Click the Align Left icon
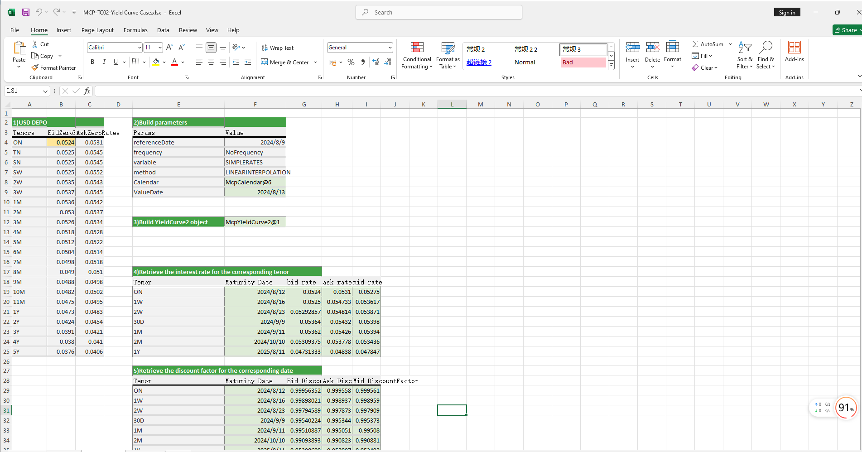Viewport: 862px width, 452px height. pos(199,62)
